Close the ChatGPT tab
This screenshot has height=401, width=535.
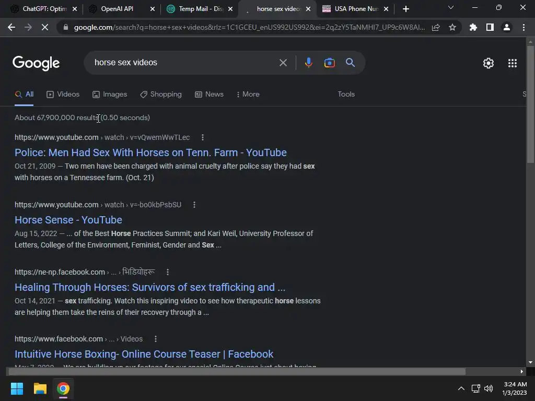click(75, 9)
